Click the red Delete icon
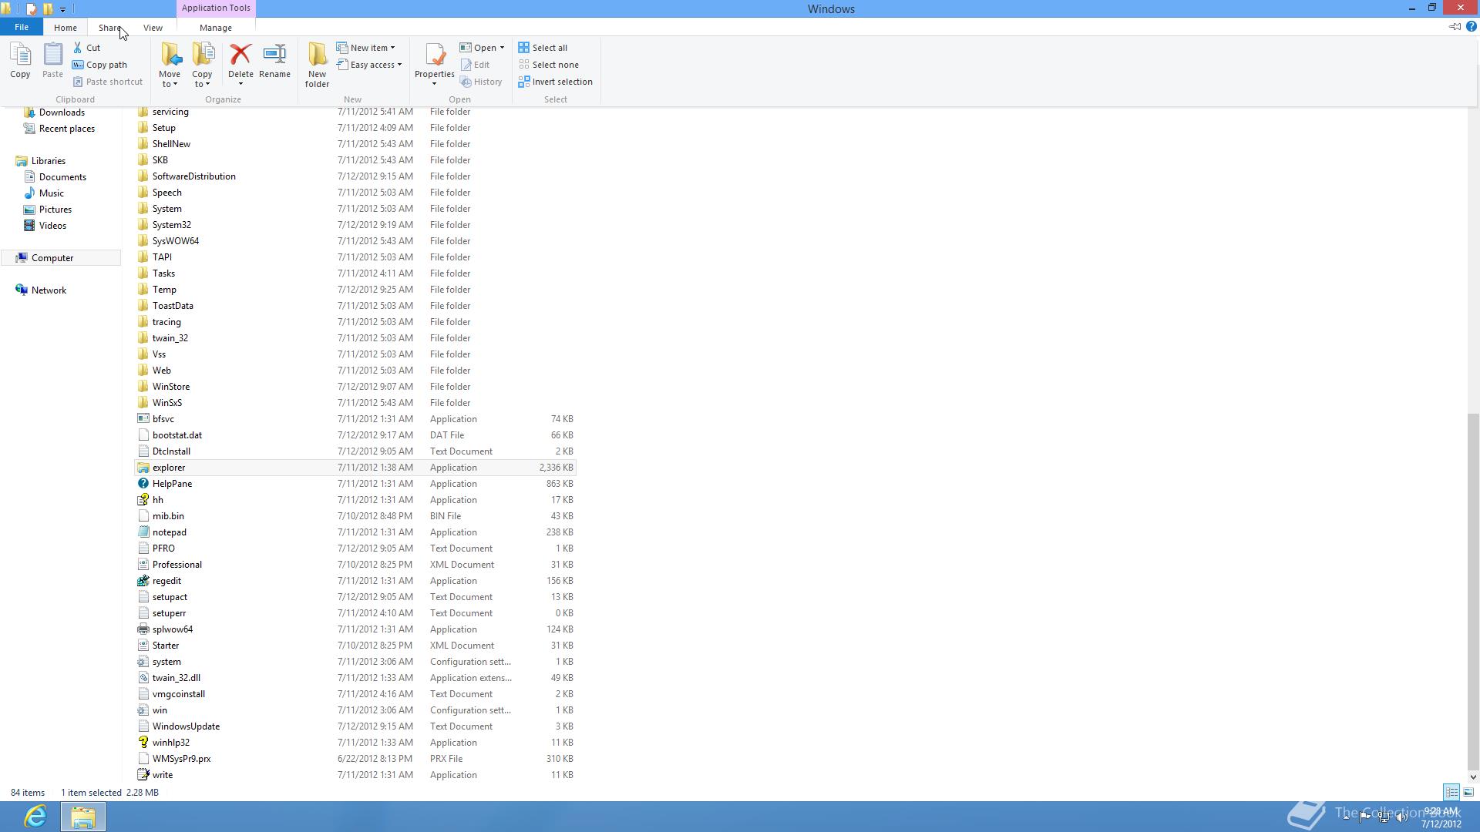 [x=240, y=55]
